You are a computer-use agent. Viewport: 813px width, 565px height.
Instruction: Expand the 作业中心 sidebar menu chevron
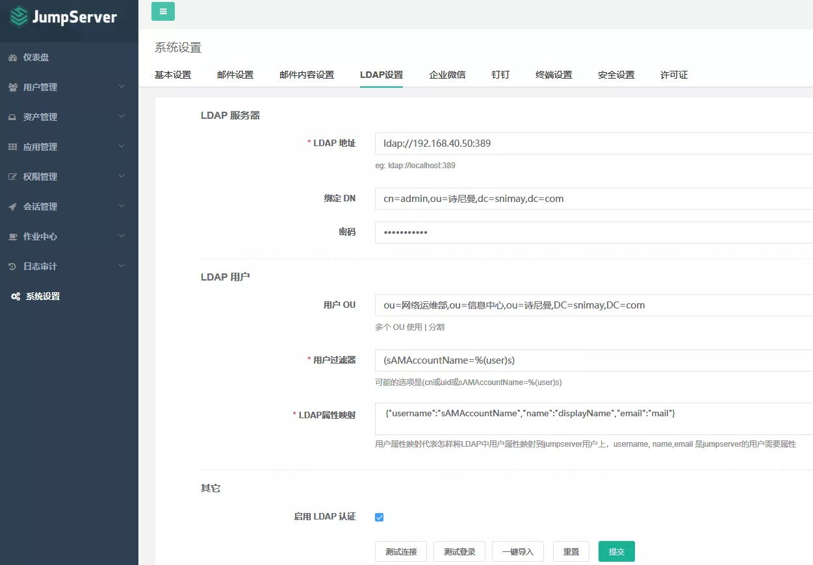(x=122, y=236)
